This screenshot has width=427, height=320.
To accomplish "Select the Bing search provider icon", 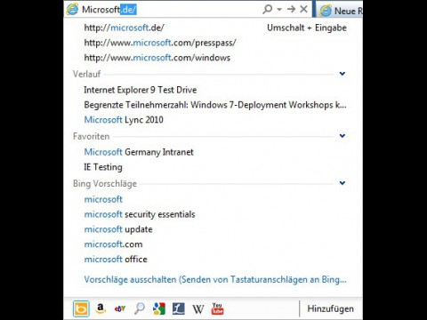I will [81, 308].
